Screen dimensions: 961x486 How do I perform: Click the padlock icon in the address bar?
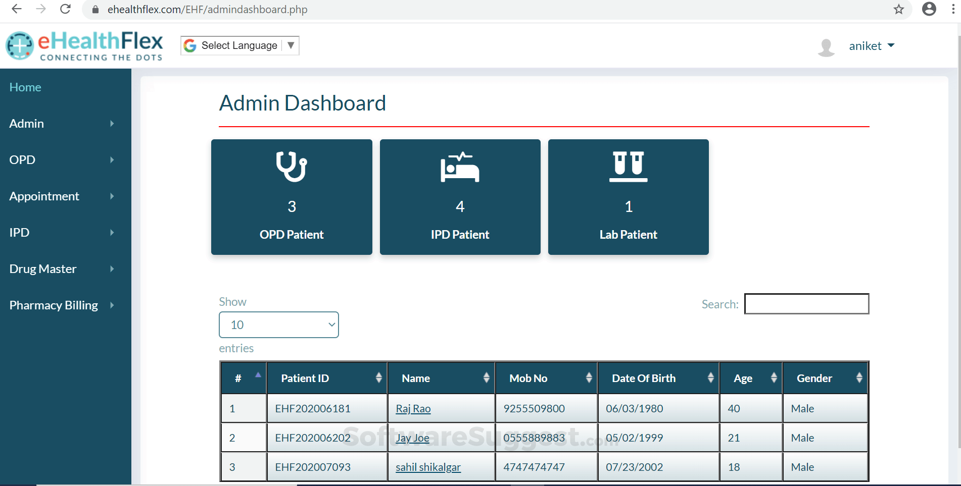click(x=95, y=9)
